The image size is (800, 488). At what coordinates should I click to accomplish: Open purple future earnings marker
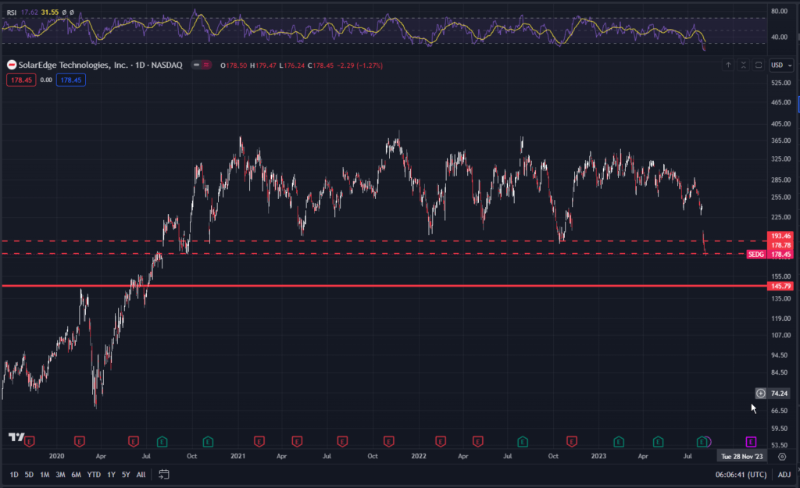pos(751,441)
